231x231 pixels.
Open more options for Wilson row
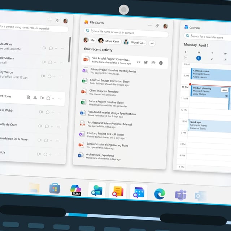coord(61,77)
